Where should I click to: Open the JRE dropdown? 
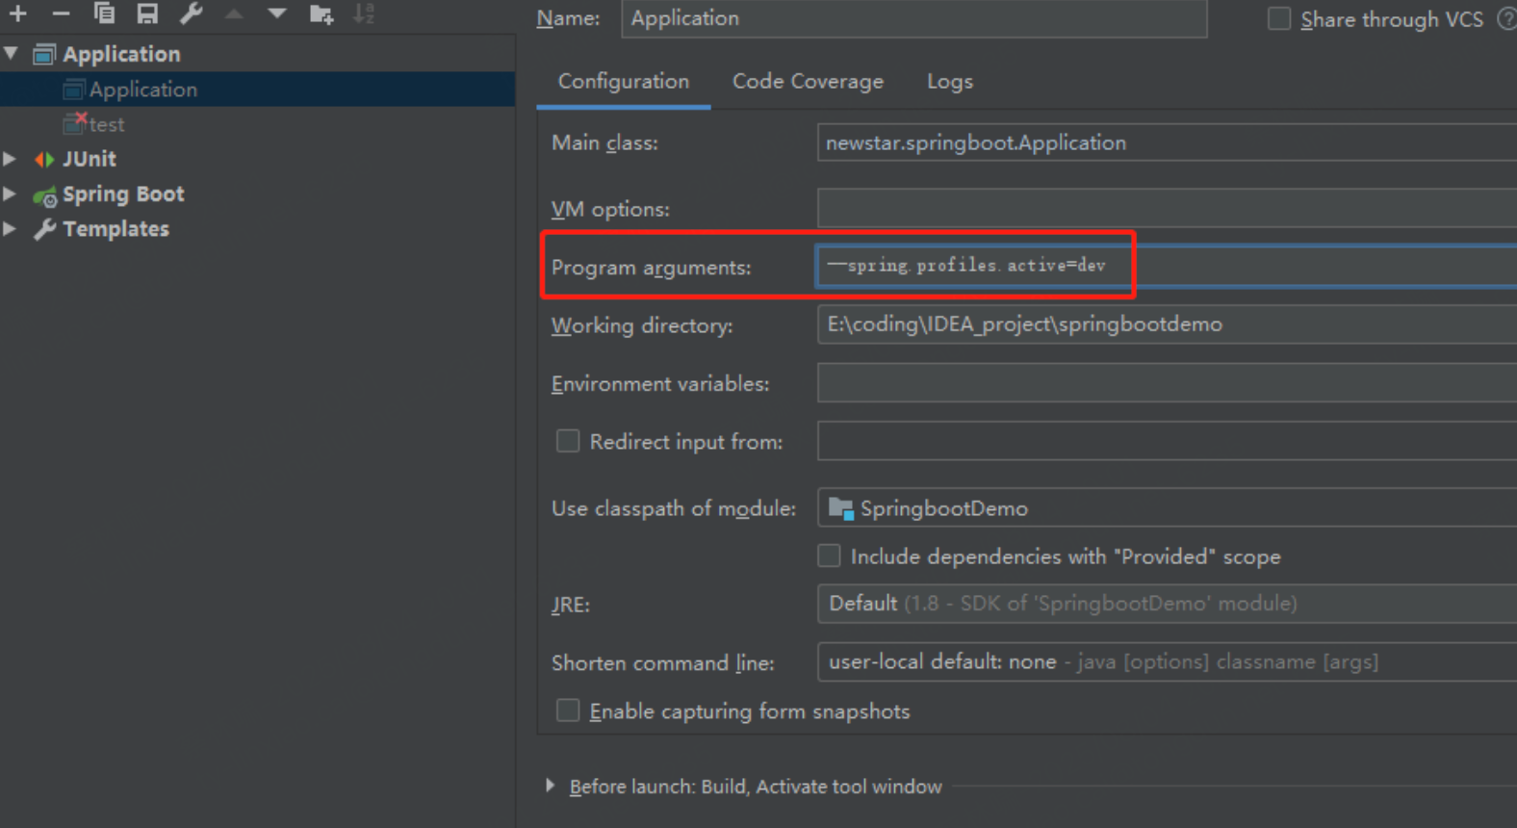click(1167, 604)
